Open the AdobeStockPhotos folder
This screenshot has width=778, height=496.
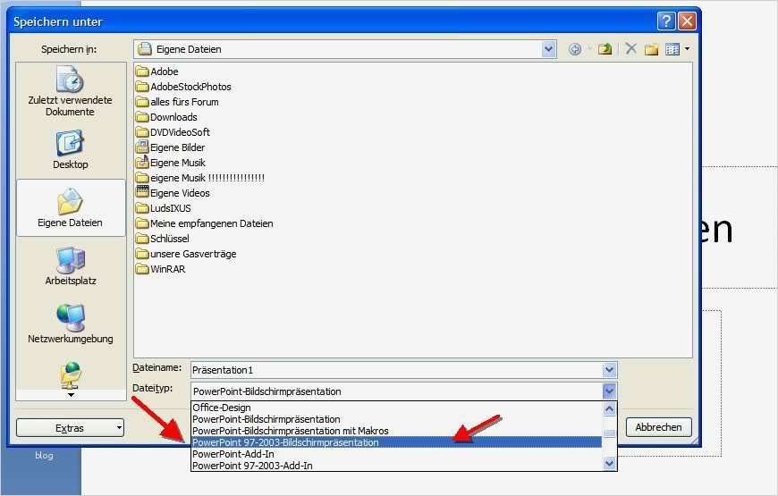coord(183,87)
